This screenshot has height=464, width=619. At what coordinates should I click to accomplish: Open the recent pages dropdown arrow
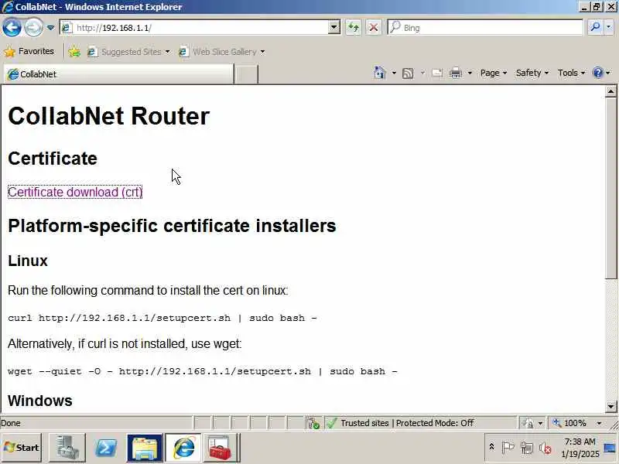[x=50, y=28]
